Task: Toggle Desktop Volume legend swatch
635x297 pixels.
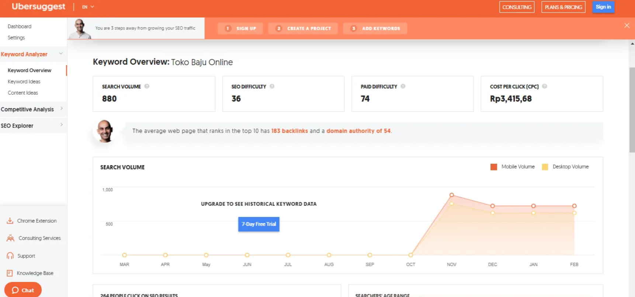Action: (x=545, y=167)
